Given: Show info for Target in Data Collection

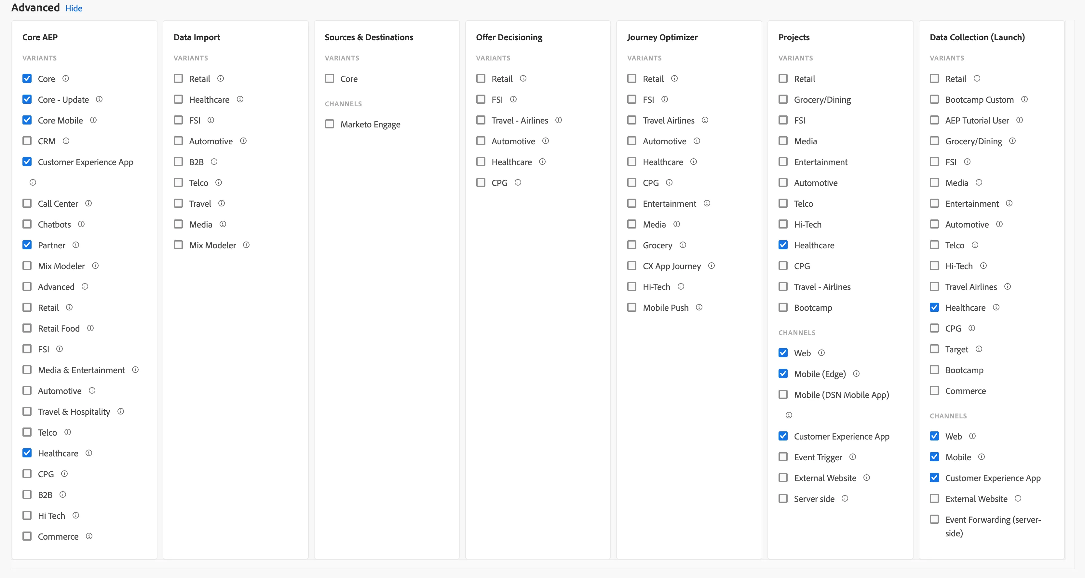Looking at the screenshot, I should (x=979, y=348).
